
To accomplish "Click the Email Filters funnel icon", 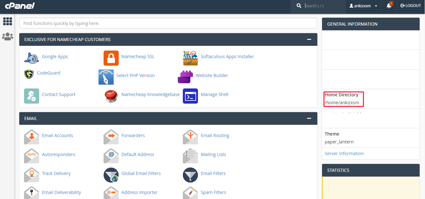I will click(x=190, y=175).
